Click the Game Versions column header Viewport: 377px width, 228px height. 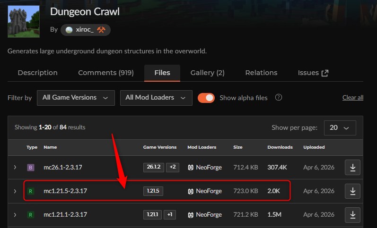[160, 147]
